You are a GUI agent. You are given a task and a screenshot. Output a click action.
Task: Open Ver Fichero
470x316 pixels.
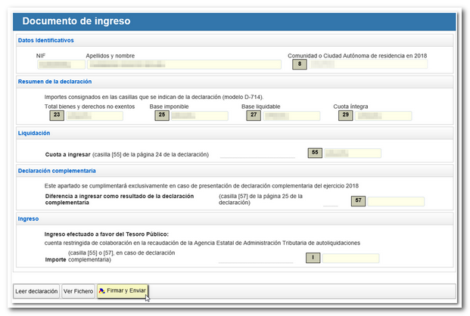click(79, 291)
